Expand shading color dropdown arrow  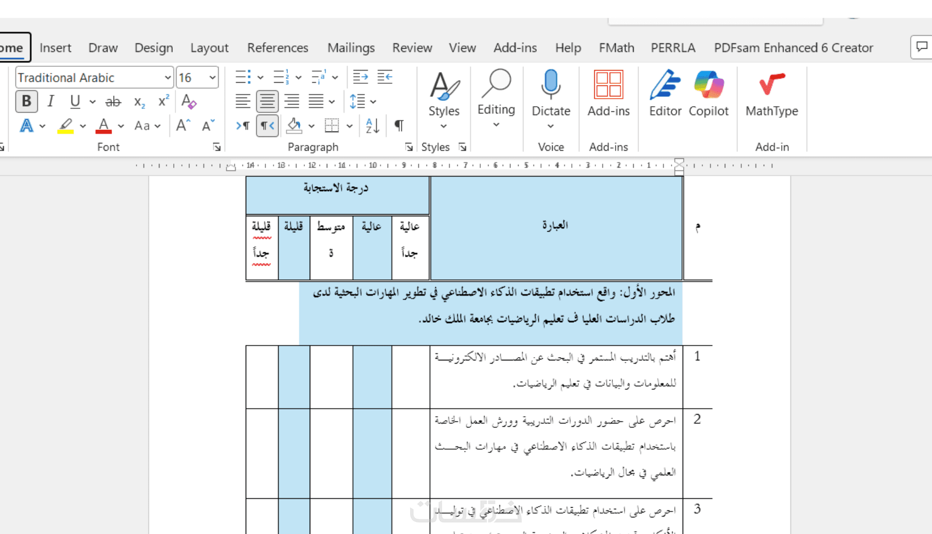pos(311,127)
